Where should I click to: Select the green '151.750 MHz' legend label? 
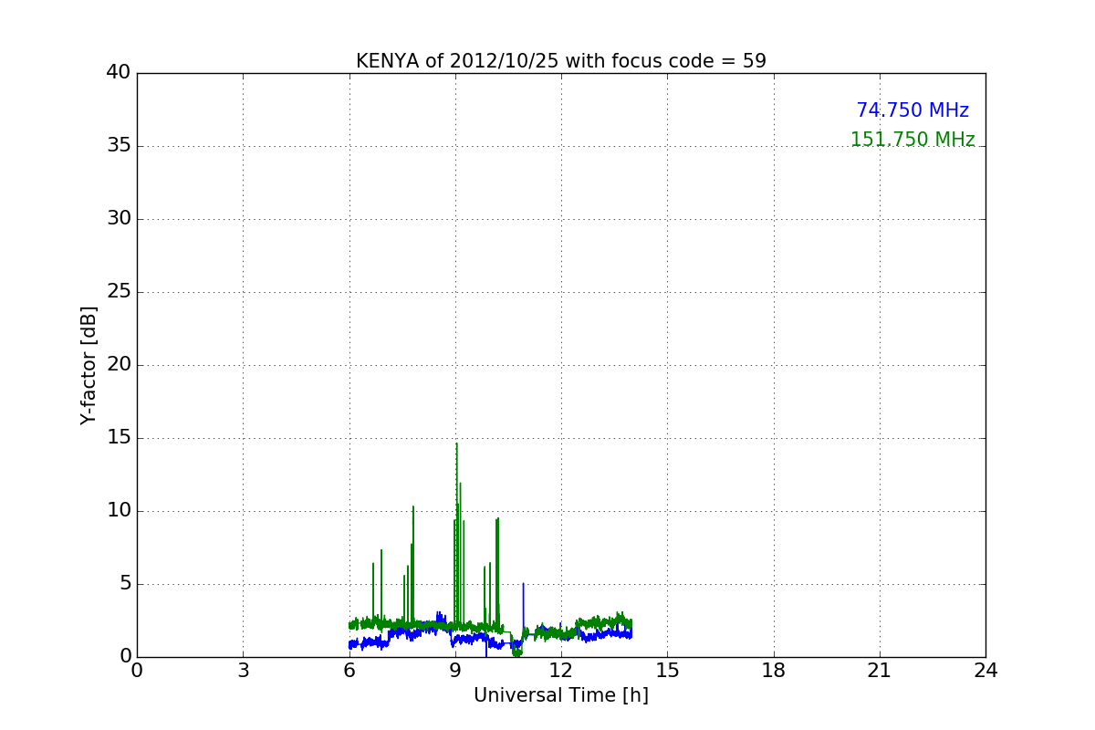pyautogui.click(x=912, y=140)
